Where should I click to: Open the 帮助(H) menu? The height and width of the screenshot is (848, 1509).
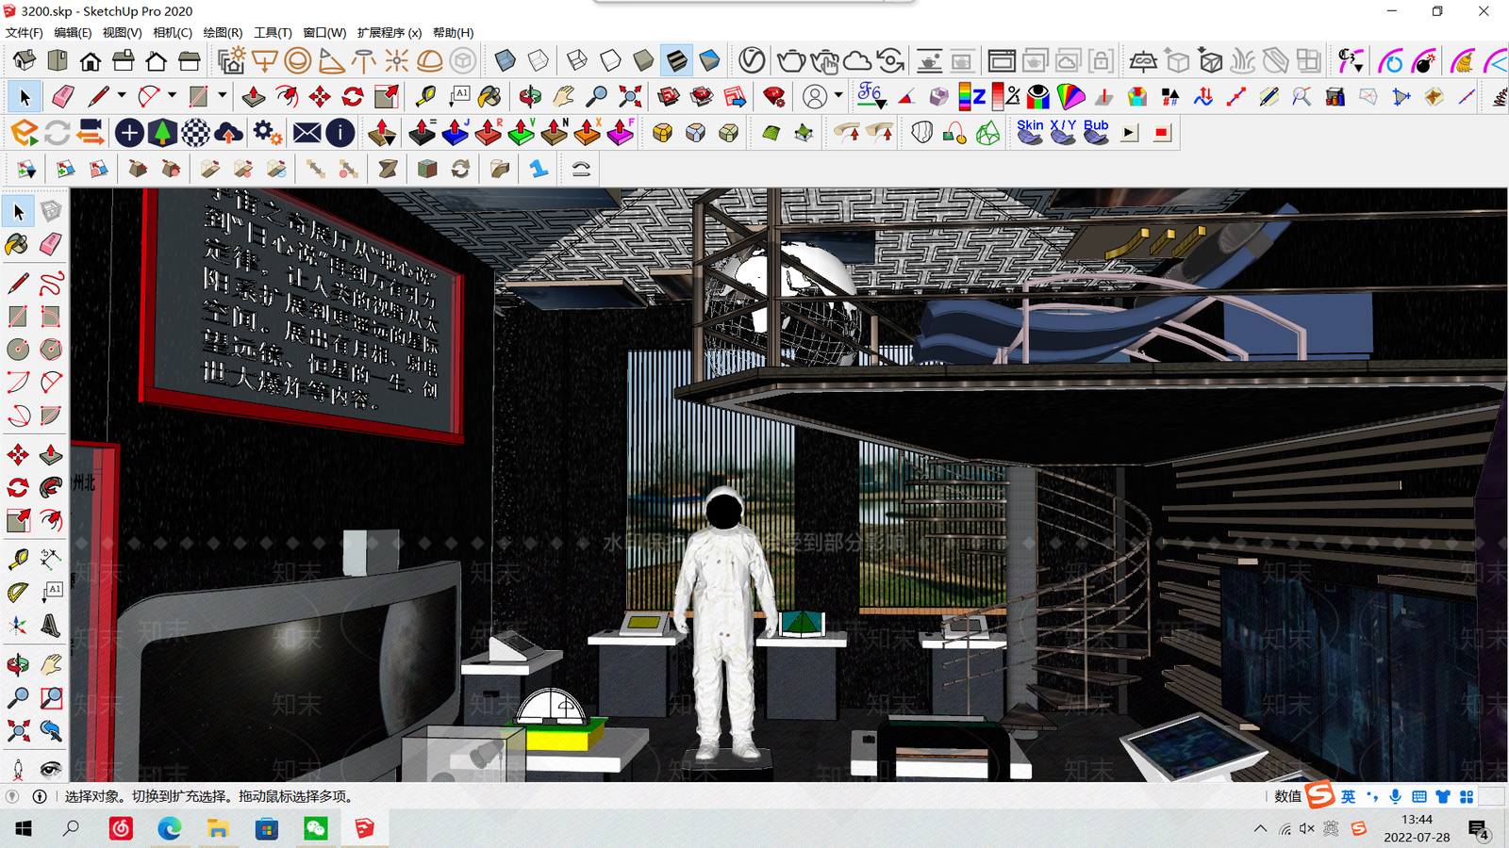[x=454, y=33]
